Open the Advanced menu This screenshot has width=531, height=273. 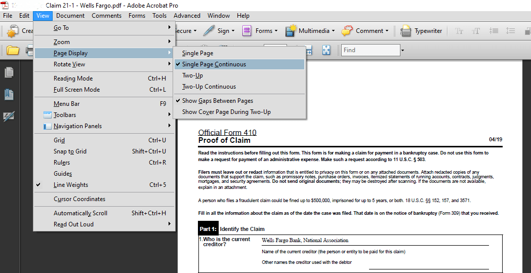point(187,16)
